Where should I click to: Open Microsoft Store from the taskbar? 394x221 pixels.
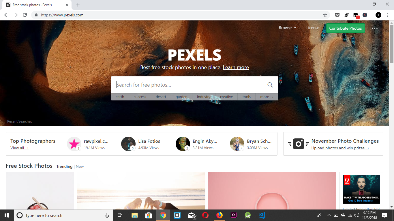pyautogui.click(x=149, y=215)
